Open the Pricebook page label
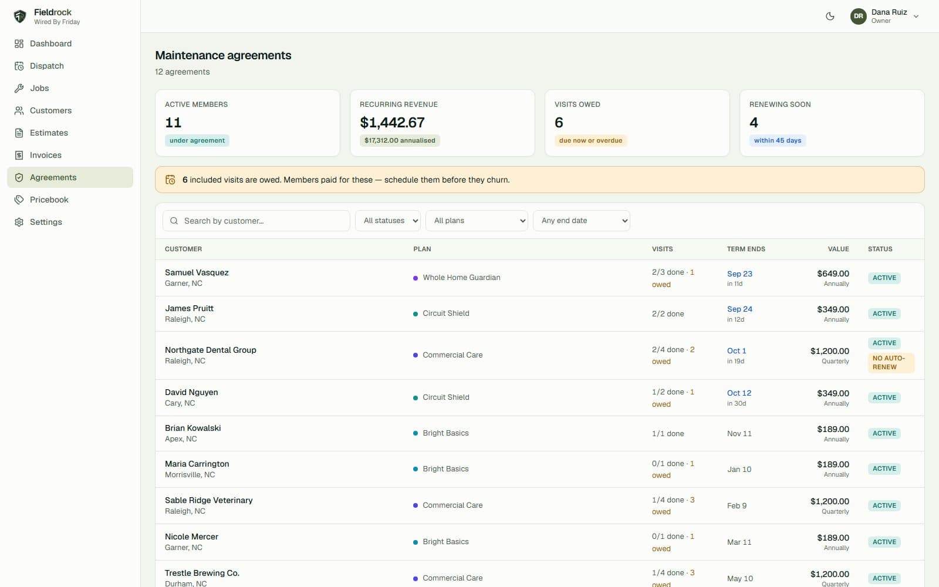 point(49,200)
